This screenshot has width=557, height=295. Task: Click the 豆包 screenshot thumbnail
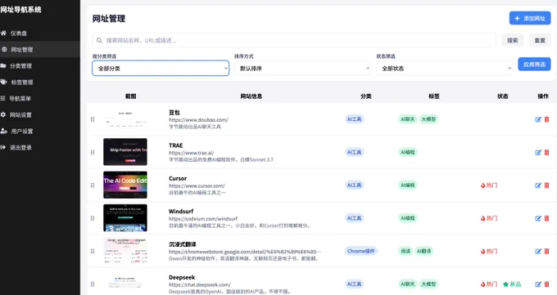pos(125,119)
